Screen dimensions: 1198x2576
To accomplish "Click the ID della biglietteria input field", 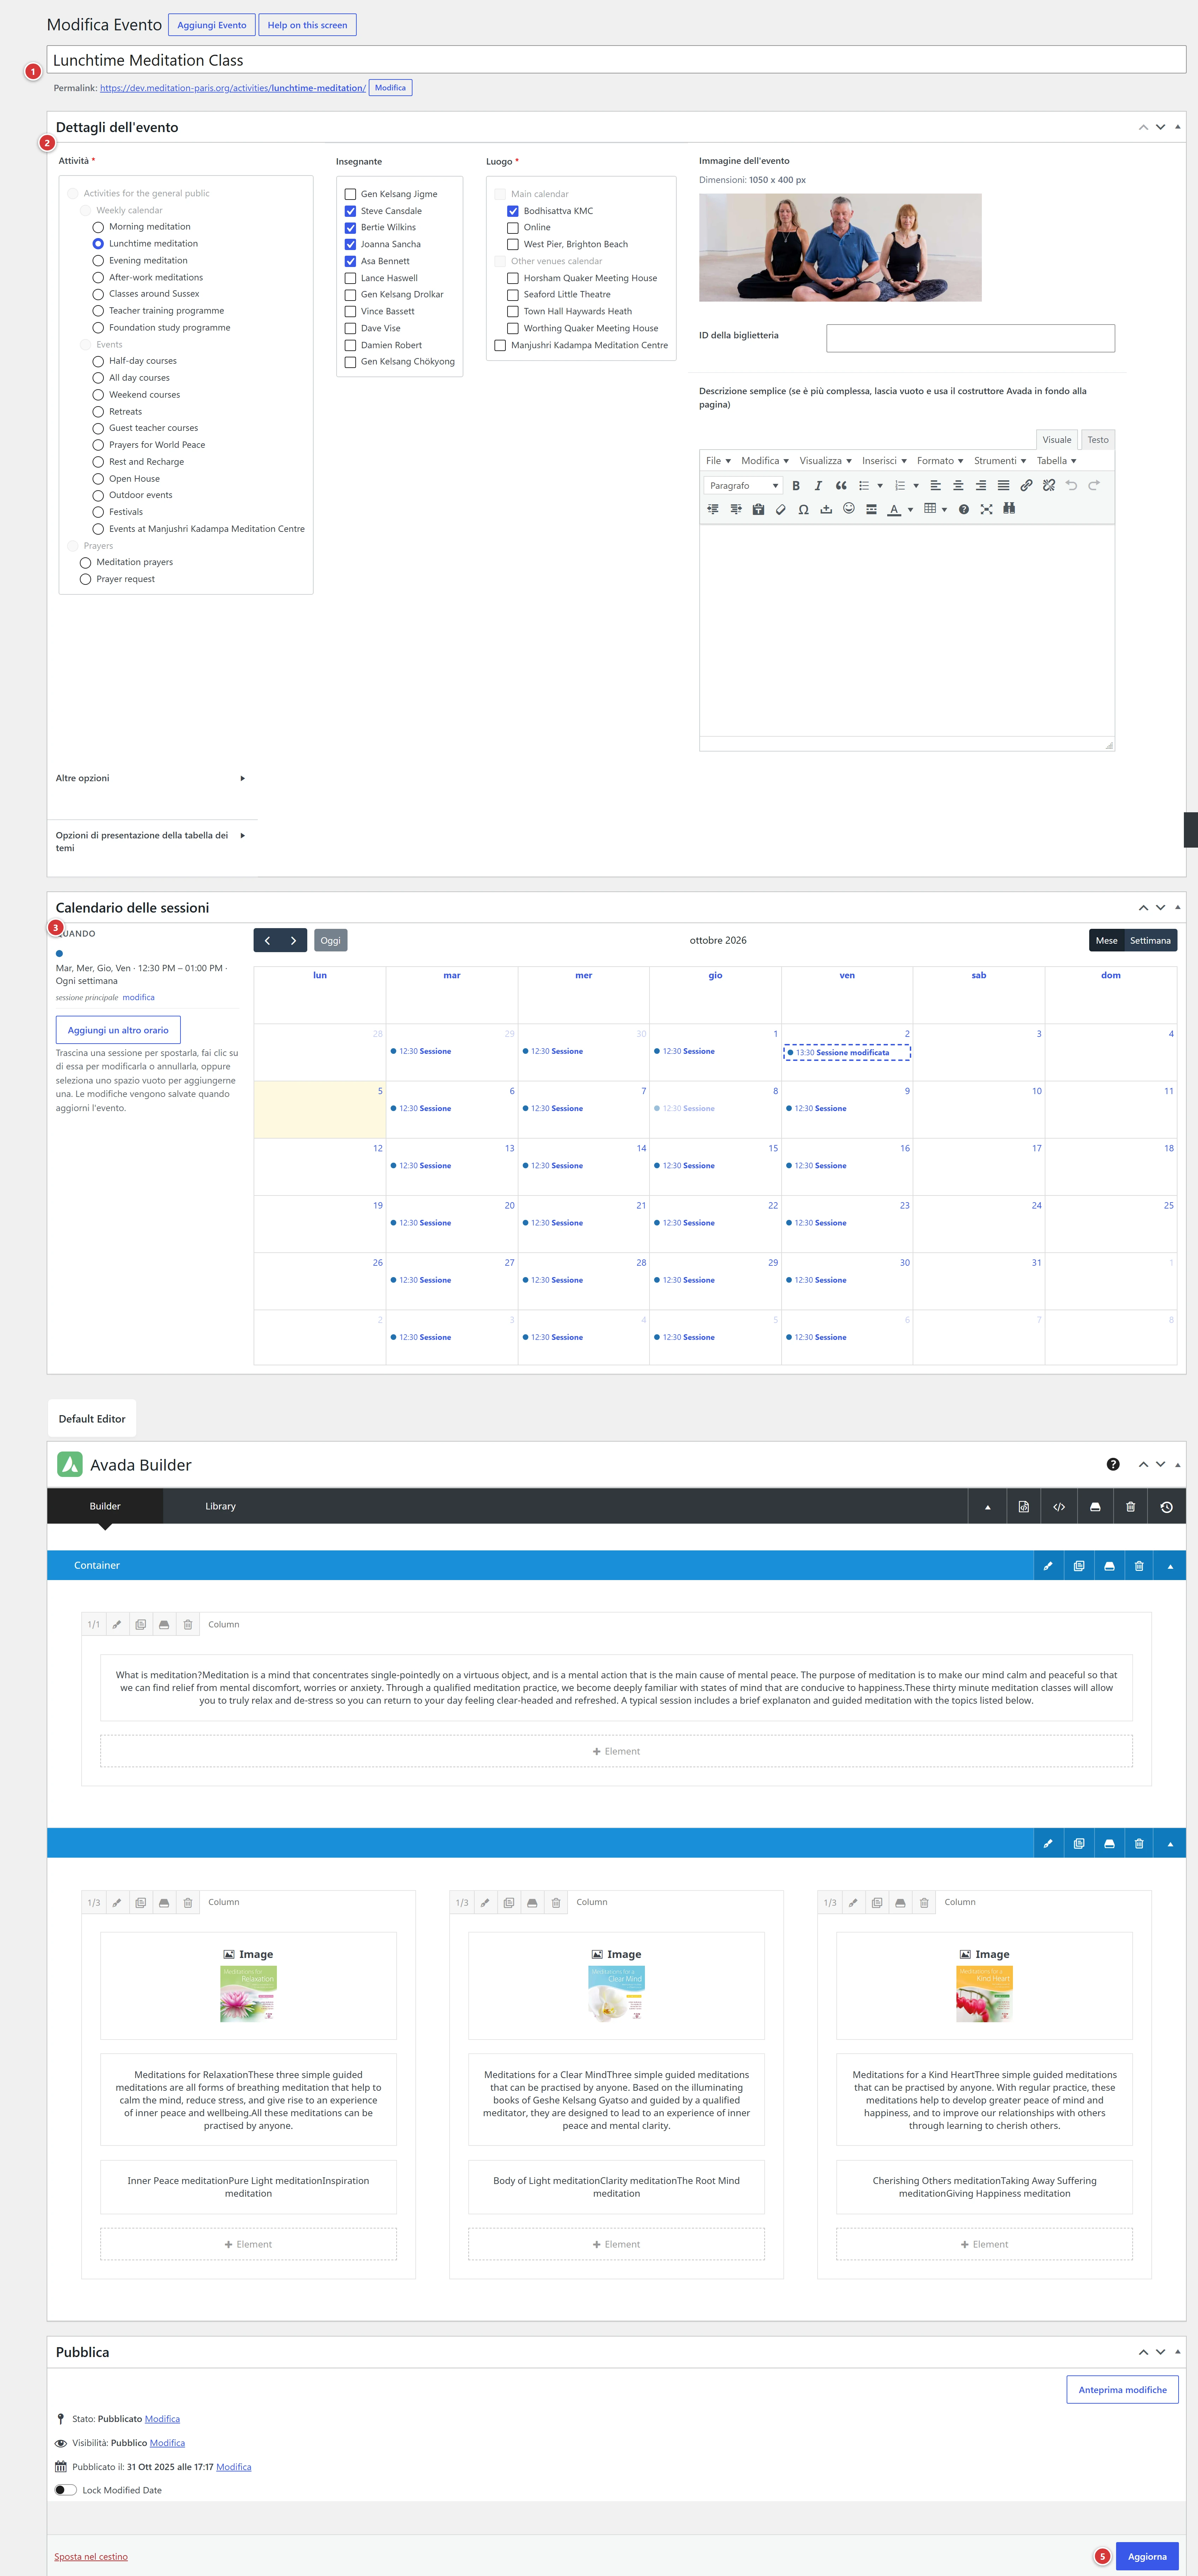I will click(970, 338).
